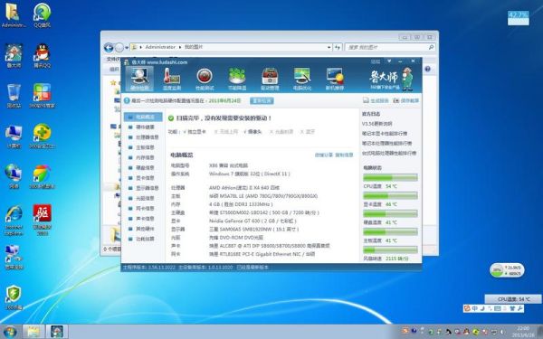
Task: Click the Weibo share link in overview header
Action: pyautogui.click(x=323, y=155)
